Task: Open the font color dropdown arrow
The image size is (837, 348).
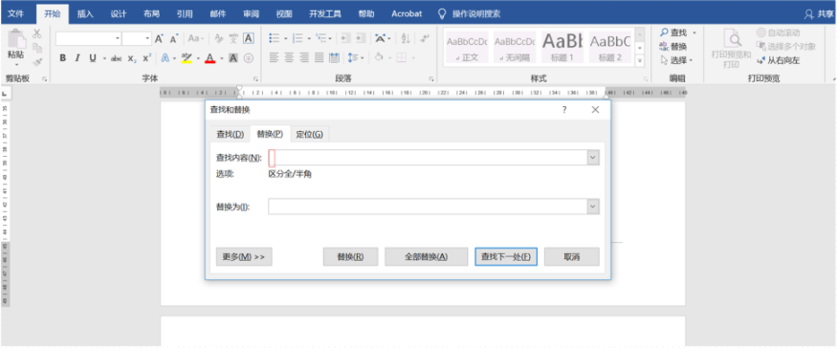Action: tap(222, 58)
